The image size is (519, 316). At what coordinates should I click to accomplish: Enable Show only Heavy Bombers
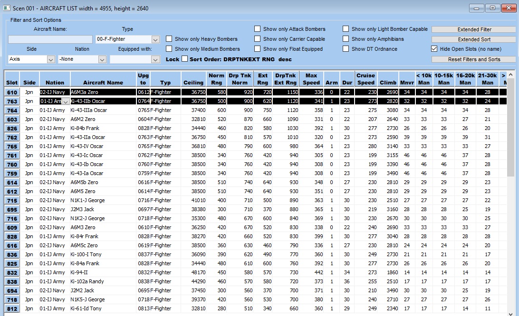169,39
